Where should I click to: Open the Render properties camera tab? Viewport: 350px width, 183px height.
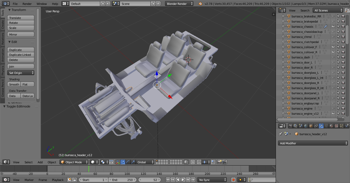290,126
